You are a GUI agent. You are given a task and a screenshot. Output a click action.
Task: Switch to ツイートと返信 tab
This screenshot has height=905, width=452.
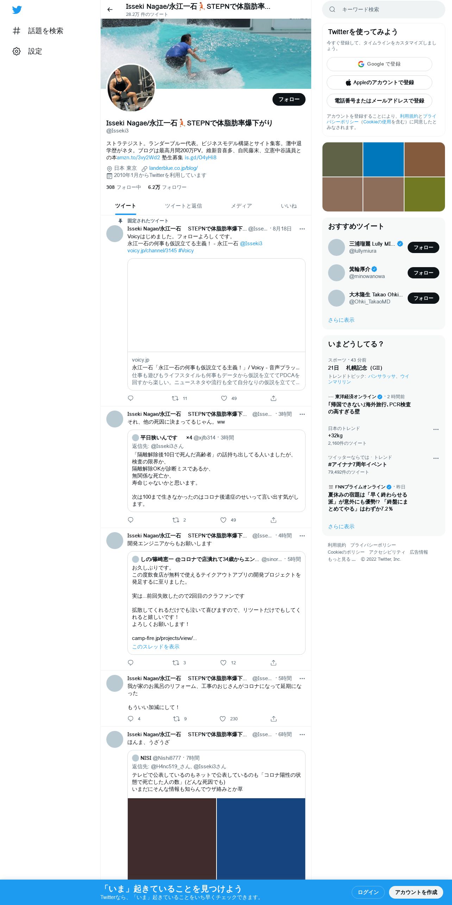click(x=183, y=206)
